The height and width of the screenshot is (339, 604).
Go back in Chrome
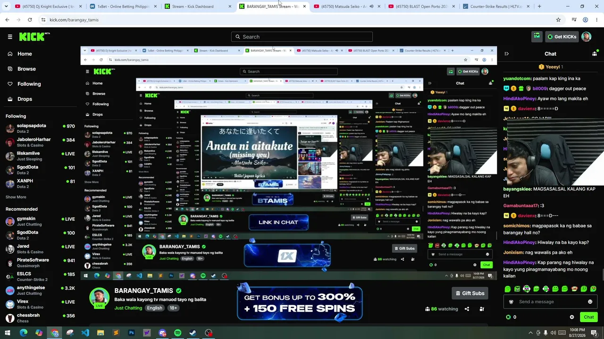point(7,20)
